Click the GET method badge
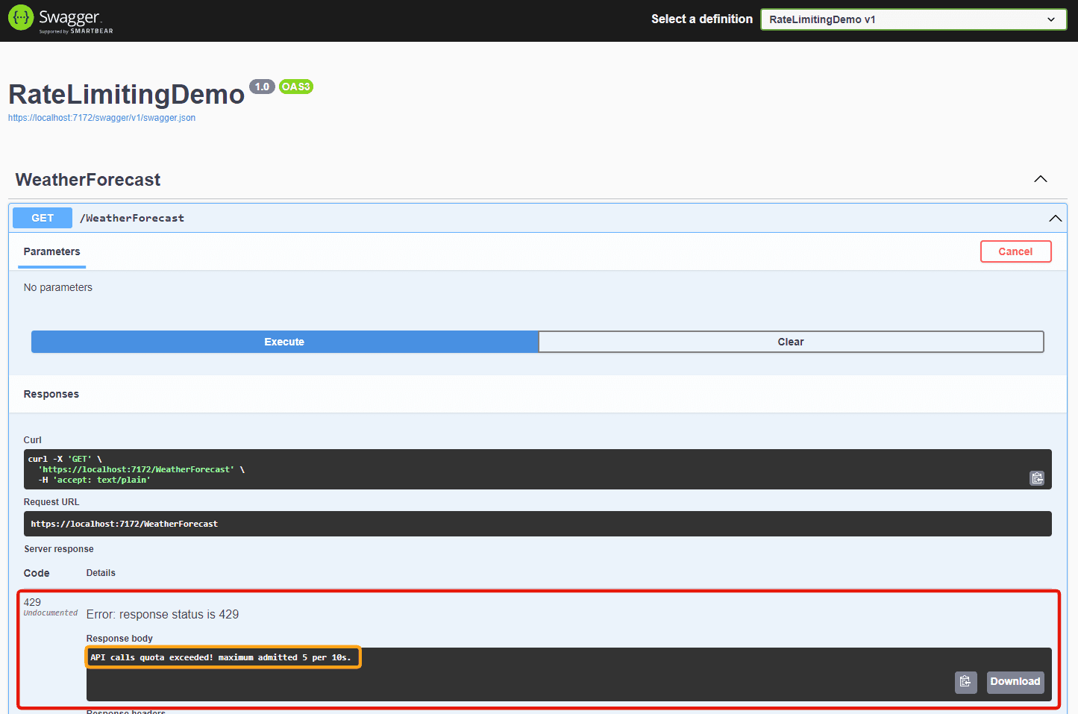 tap(43, 218)
